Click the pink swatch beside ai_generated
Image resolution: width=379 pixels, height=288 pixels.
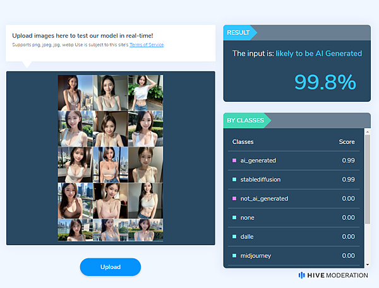pos(234,160)
